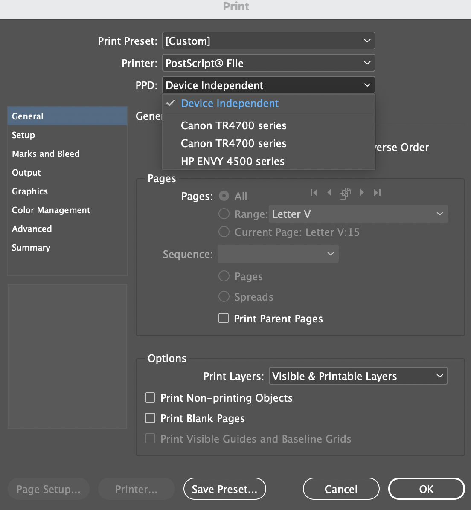The height and width of the screenshot is (510, 471).
Task: Choose HP ENVY 4500 series from PPD list
Action: click(x=233, y=161)
